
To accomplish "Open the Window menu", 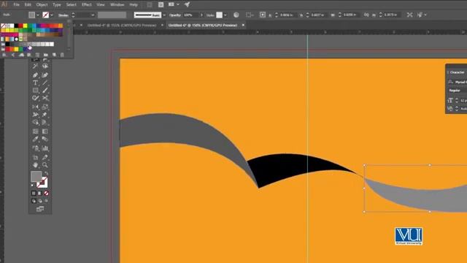I will (117, 5).
